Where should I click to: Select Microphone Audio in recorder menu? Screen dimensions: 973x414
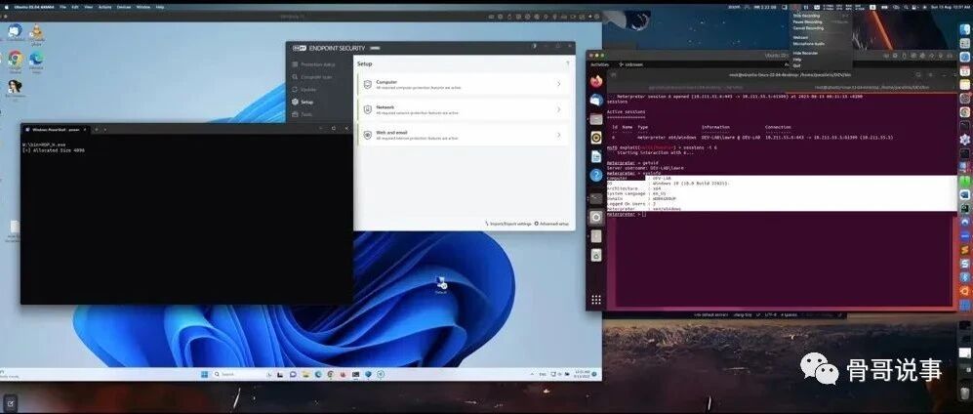(x=809, y=43)
